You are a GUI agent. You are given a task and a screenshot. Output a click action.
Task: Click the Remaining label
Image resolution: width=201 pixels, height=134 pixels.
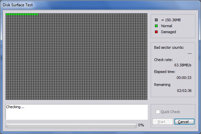162,85
